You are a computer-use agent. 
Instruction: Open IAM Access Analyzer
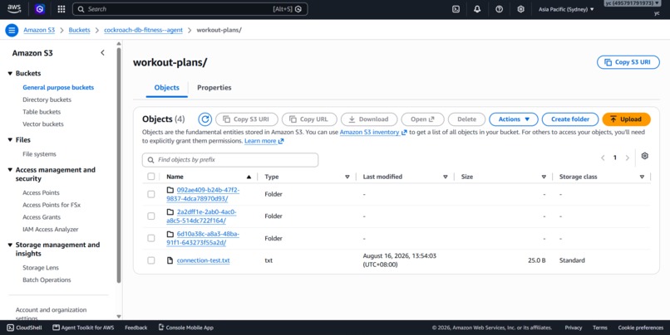click(51, 230)
